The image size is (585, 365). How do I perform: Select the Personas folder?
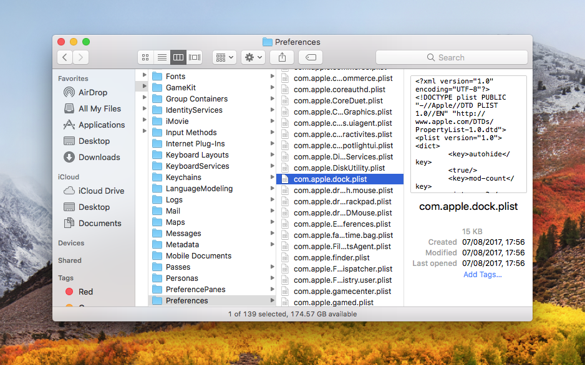pyautogui.click(x=212, y=278)
